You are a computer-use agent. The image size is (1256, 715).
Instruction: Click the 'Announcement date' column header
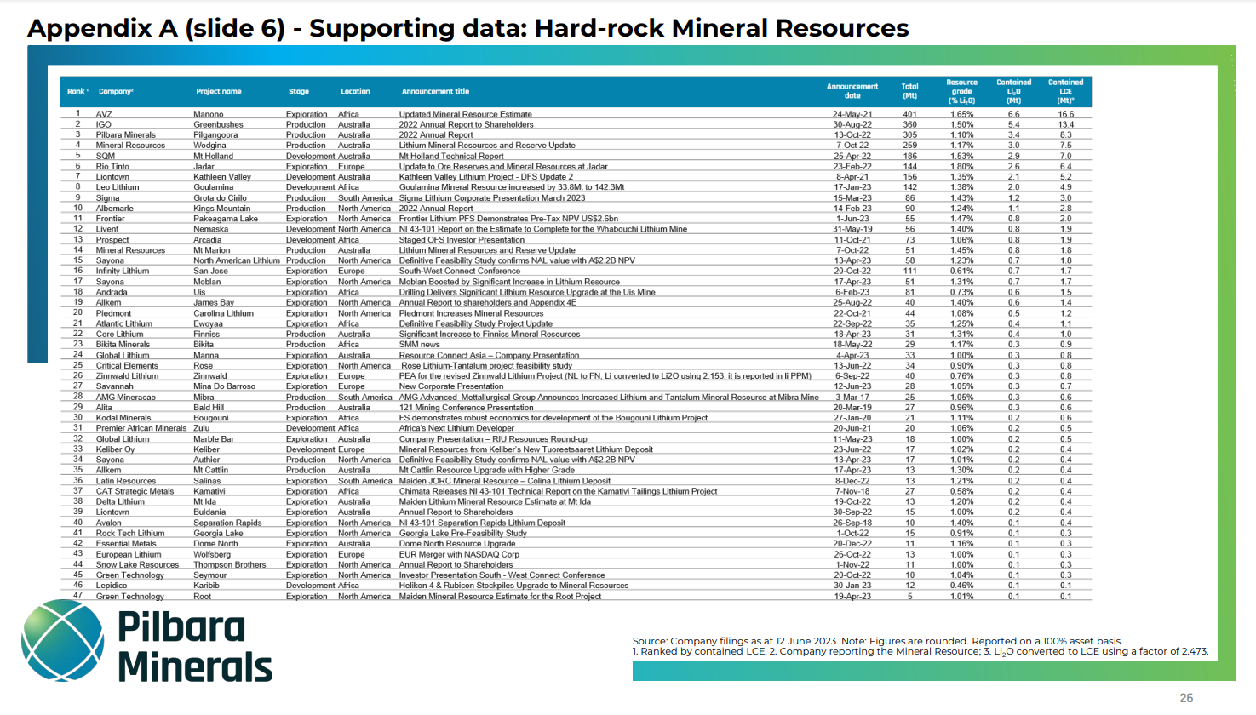(x=852, y=91)
